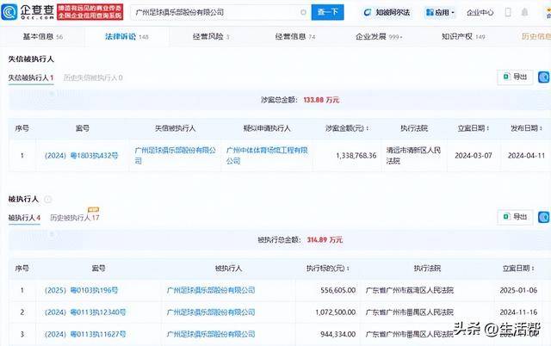
Task: Sort 被执行人 table by 立案日期
Action: [518, 269]
